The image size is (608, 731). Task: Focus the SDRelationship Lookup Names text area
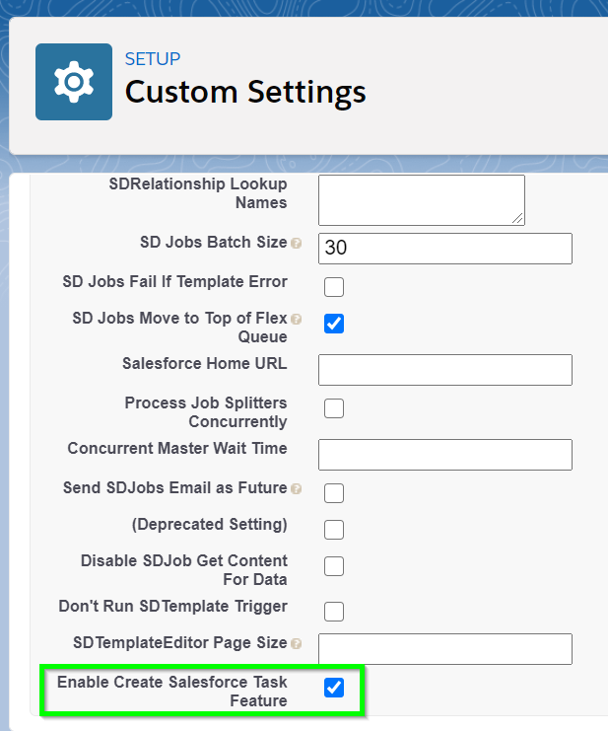[x=422, y=200]
